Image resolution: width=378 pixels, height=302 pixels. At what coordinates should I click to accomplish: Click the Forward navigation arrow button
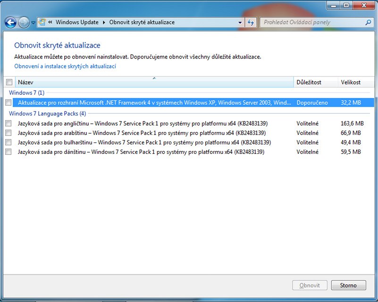(24, 22)
